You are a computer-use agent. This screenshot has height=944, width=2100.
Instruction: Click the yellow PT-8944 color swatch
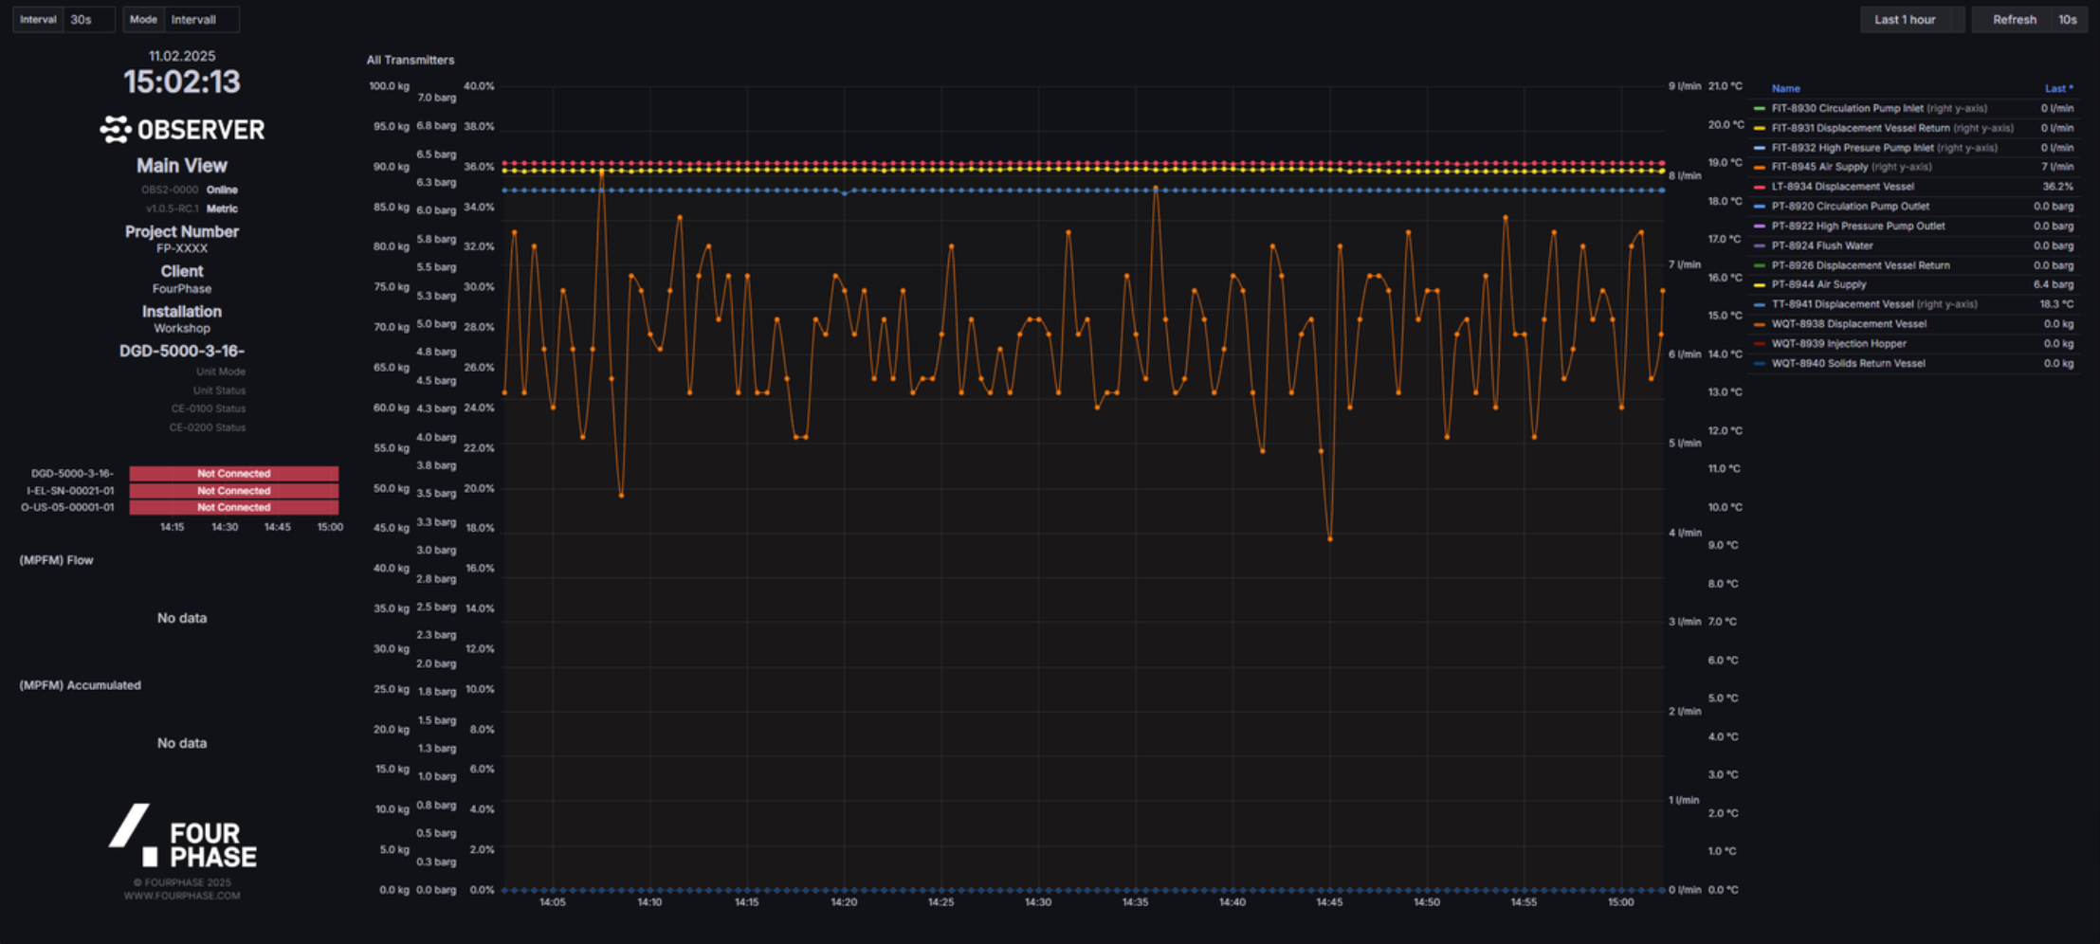tap(1760, 285)
